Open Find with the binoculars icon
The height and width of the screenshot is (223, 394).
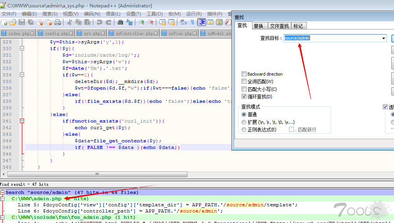point(120,22)
